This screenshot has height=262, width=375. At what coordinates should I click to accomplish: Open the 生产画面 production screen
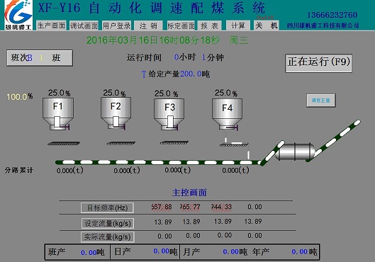click(51, 25)
